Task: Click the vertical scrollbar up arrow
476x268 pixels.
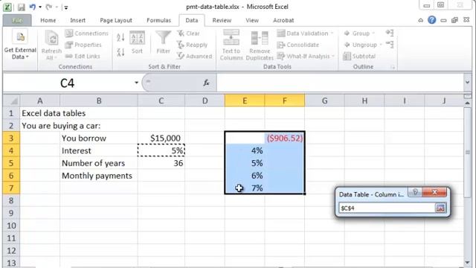Action: pos(467,103)
